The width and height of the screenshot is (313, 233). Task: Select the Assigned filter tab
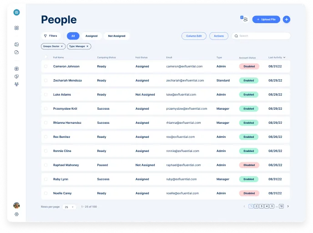tap(91, 36)
